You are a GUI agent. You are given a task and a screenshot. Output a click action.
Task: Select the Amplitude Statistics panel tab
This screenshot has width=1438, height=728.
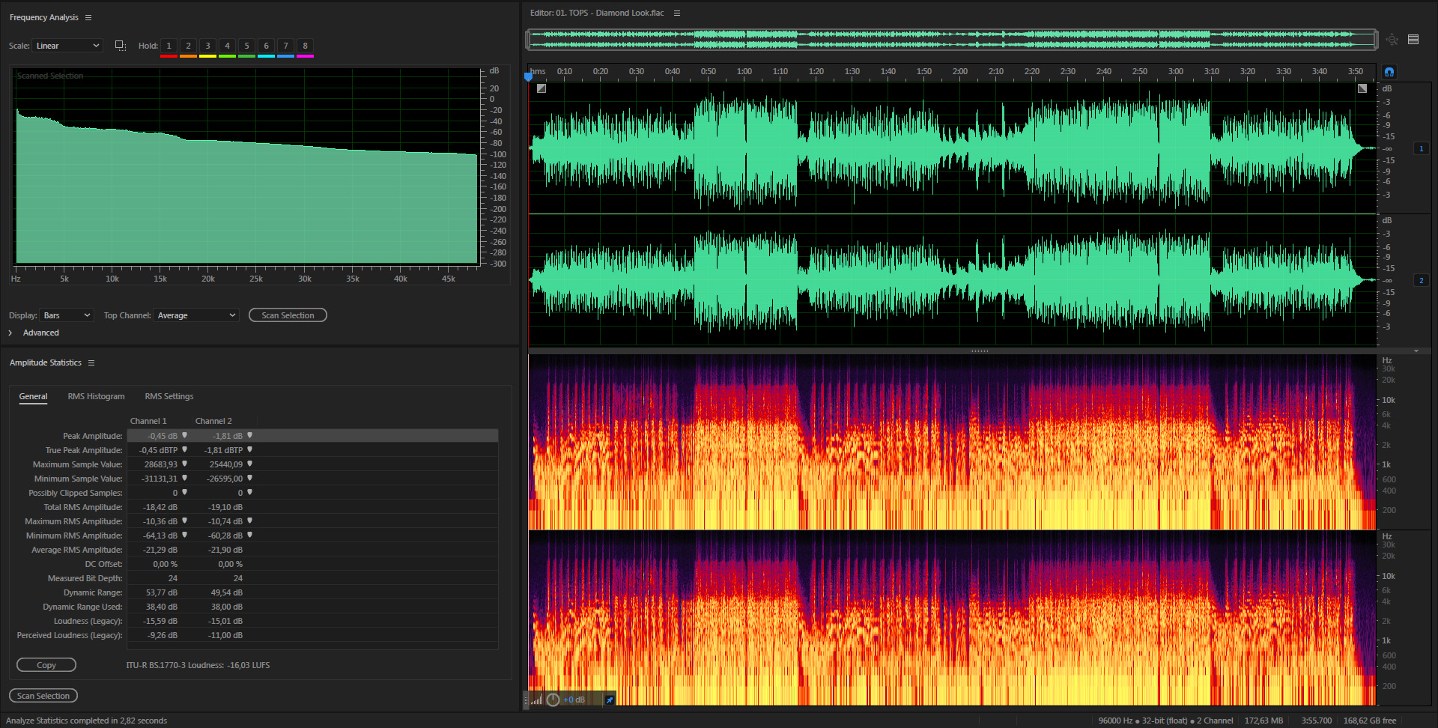click(x=46, y=363)
